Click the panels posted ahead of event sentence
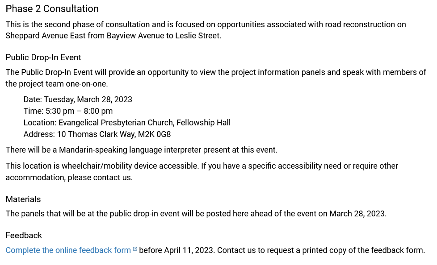The width and height of the screenshot is (437, 265). coord(196,214)
